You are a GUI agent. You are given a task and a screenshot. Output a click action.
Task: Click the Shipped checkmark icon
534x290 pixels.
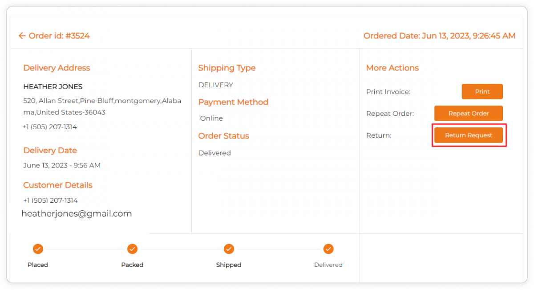click(x=229, y=249)
